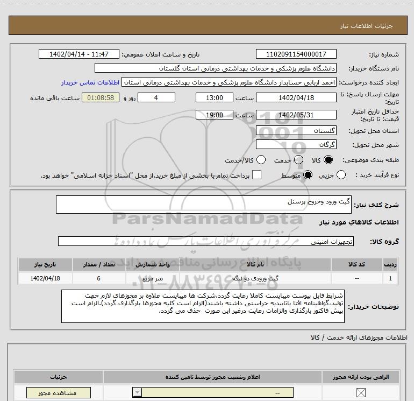
Task: Toggle mandatory license checkbox in table
Action: point(361,392)
